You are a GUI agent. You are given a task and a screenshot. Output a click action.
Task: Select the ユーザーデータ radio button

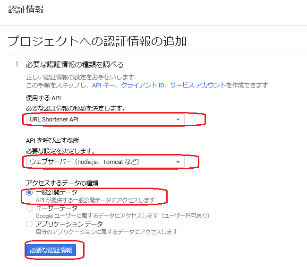click(29, 208)
